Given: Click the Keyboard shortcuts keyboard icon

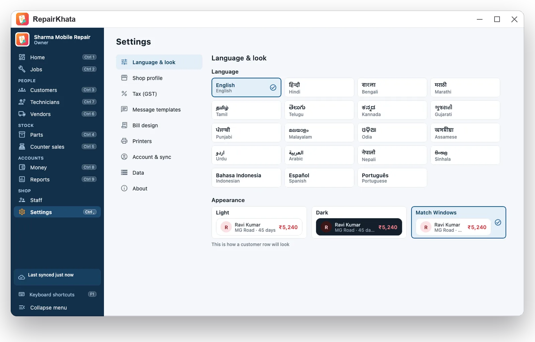Looking at the screenshot, I should click(22, 294).
